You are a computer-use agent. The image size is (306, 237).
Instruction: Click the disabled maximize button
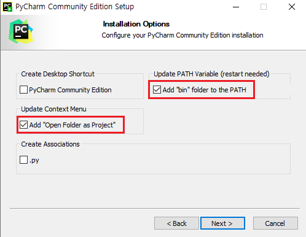coord(264,7)
